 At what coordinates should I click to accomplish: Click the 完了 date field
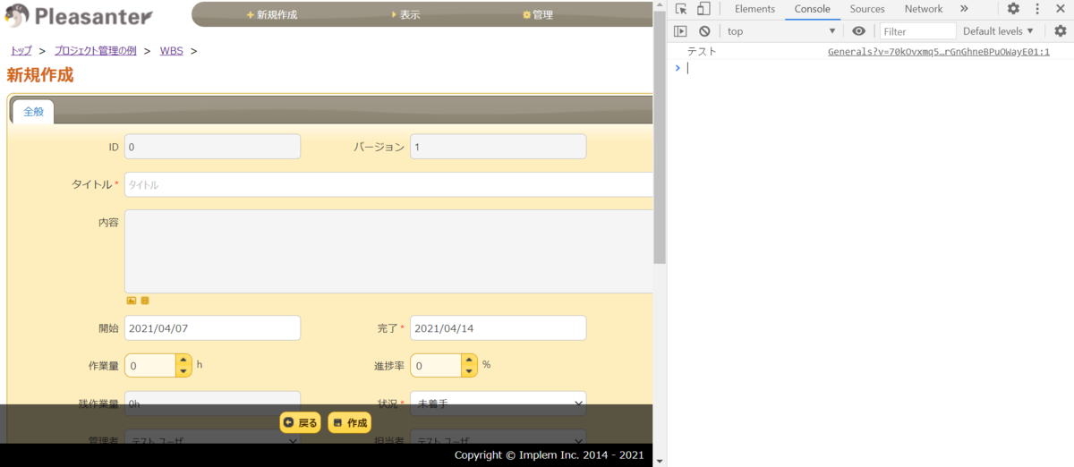498,328
